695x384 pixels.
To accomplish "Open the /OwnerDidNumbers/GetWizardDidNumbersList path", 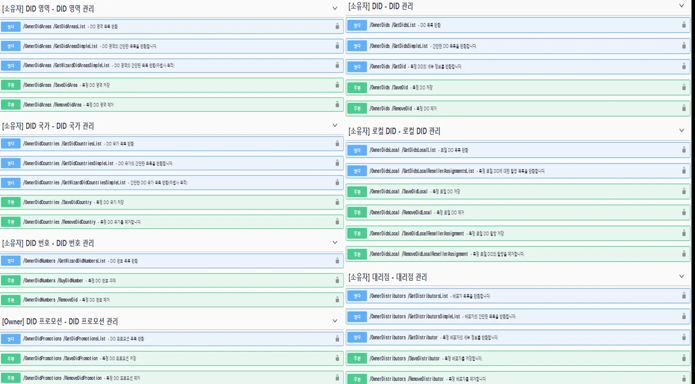I will click(x=64, y=261).
